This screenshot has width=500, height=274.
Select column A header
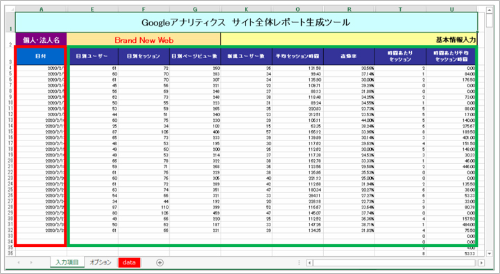41,10
